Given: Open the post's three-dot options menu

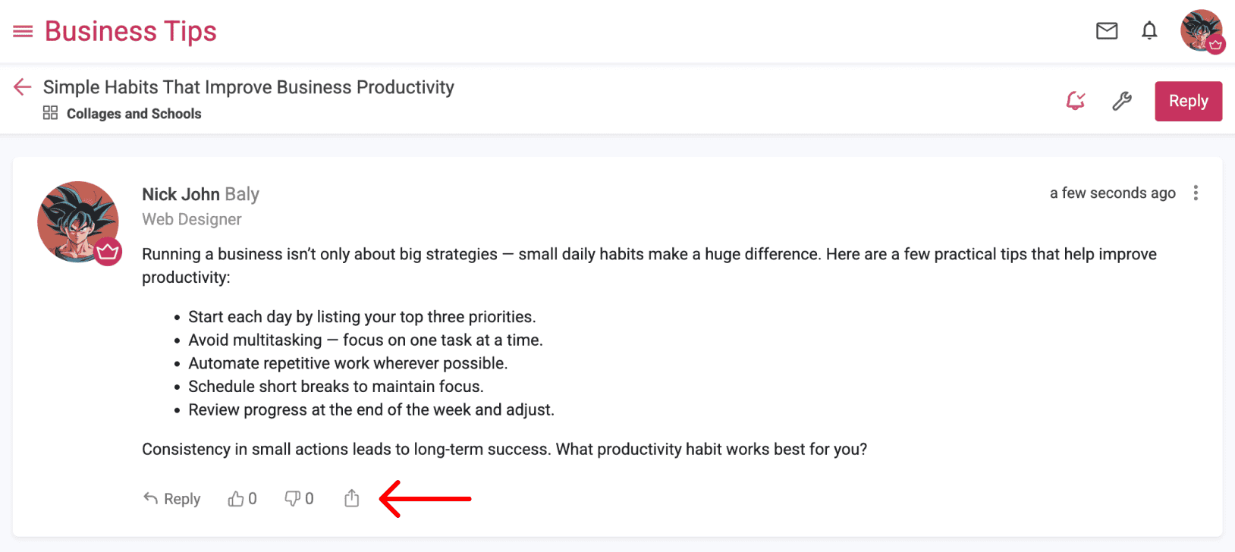Looking at the screenshot, I should (x=1196, y=193).
